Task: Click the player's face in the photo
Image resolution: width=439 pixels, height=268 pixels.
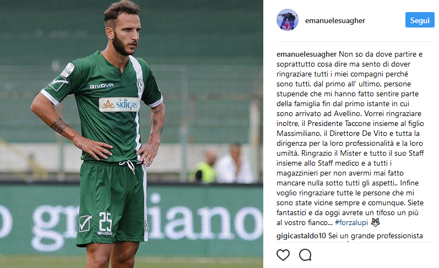Action: (x=126, y=35)
